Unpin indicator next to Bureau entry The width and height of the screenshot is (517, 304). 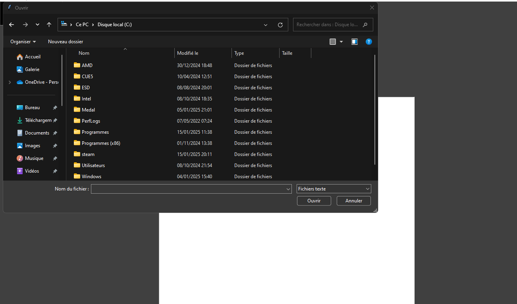(55, 107)
